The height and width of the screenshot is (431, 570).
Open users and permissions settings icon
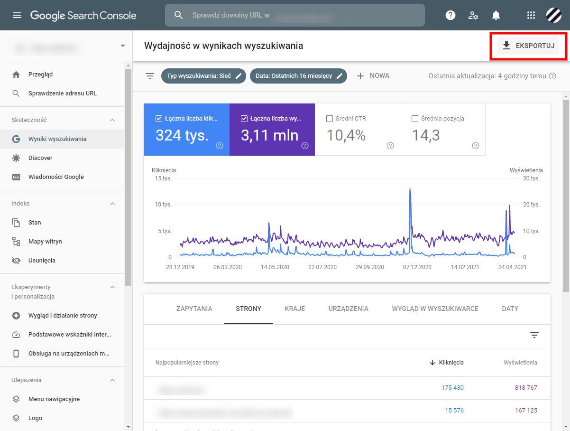click(x=473, y=15)
